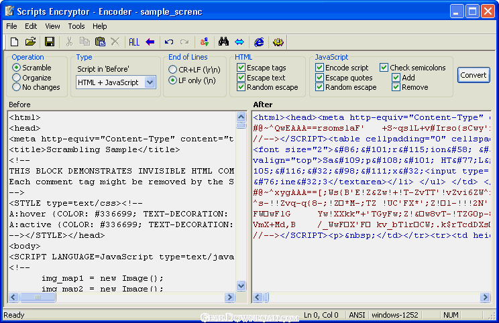
Task: Click '<html><head><meta http-equiv' line in After
Action: point(372,117)
